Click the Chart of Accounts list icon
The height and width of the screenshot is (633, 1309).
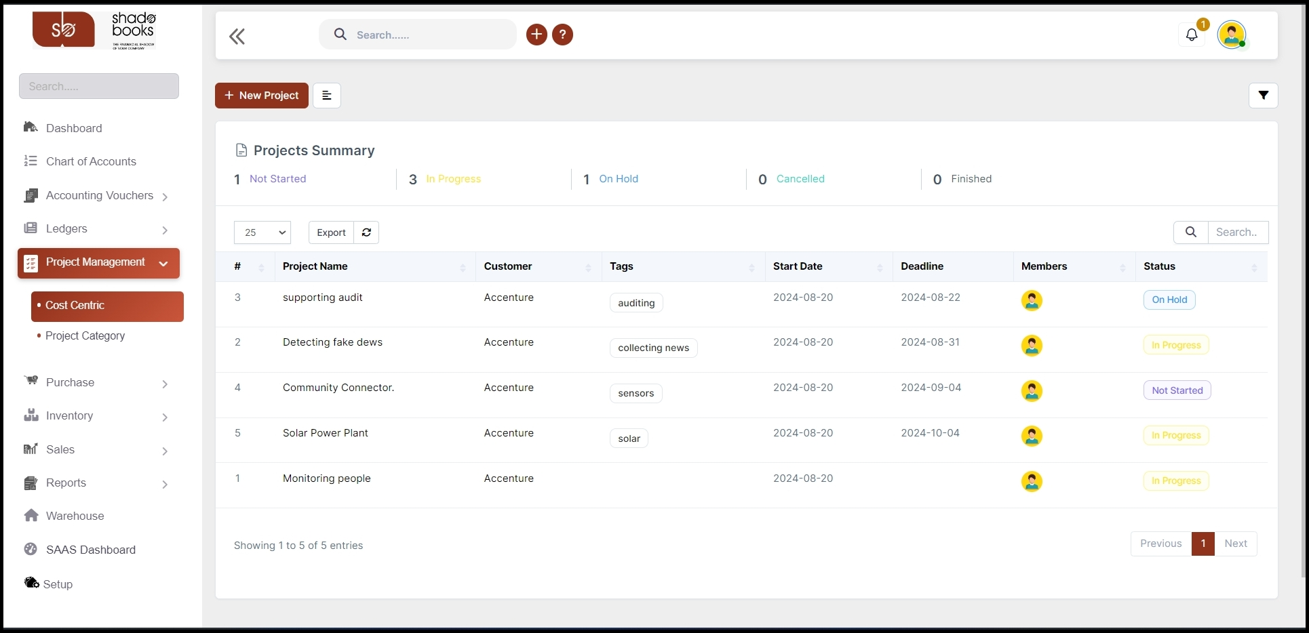(31, 161)
